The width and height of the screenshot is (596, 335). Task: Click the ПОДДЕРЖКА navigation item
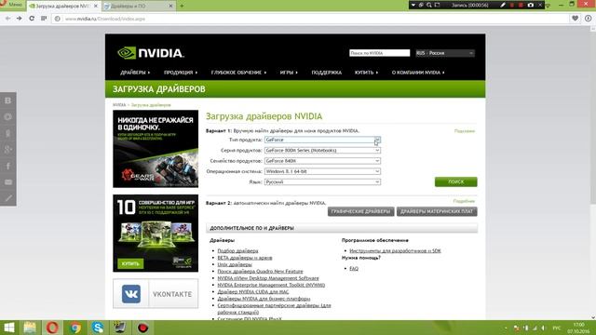(x=327, y=73)
